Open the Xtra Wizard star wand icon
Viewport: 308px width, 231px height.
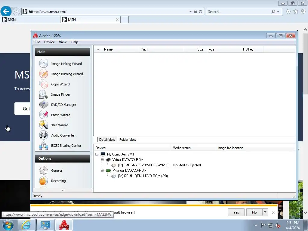point(44,125)
